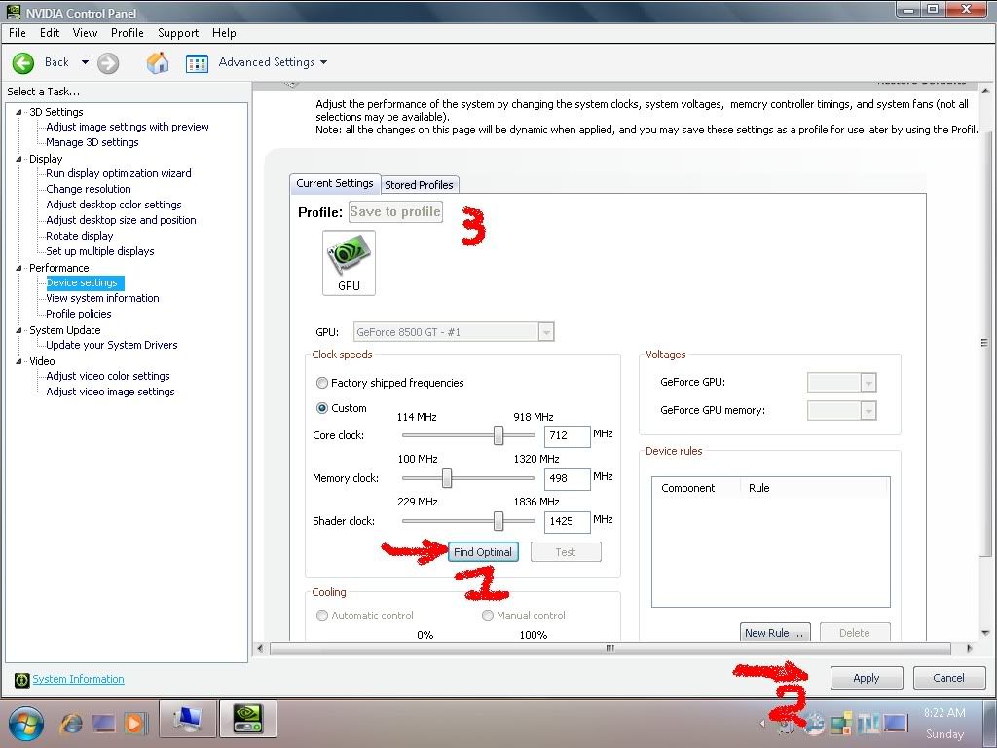
Task: Select Update your System Drivers task
Action: pos(111,345)
